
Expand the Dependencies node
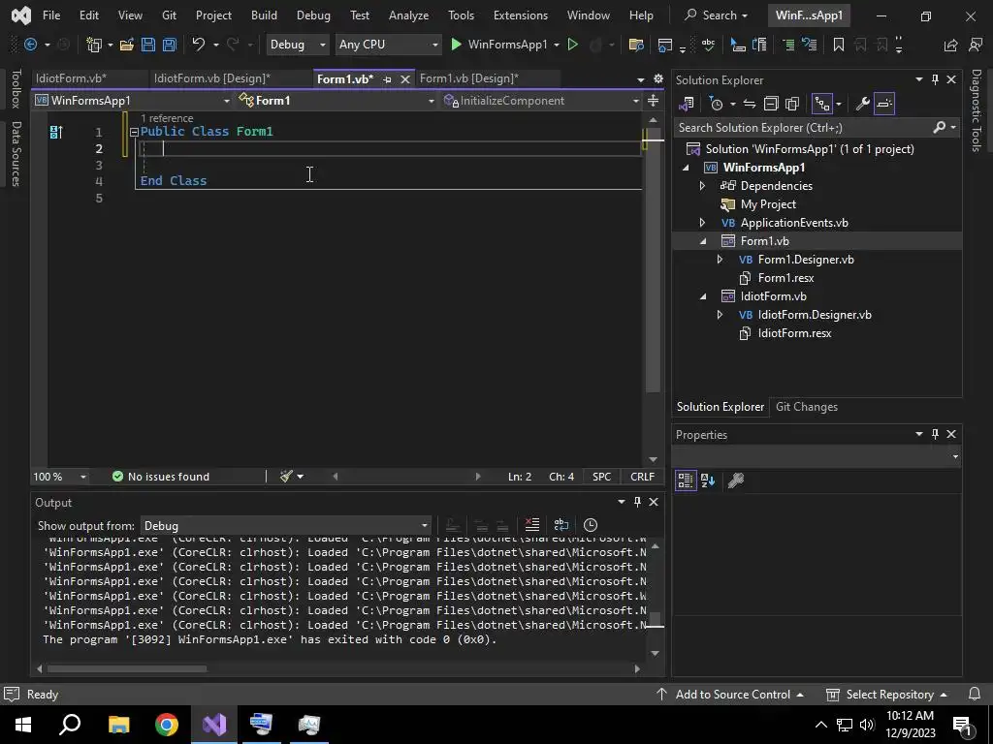pyautogui.click(x=702, y=186)
